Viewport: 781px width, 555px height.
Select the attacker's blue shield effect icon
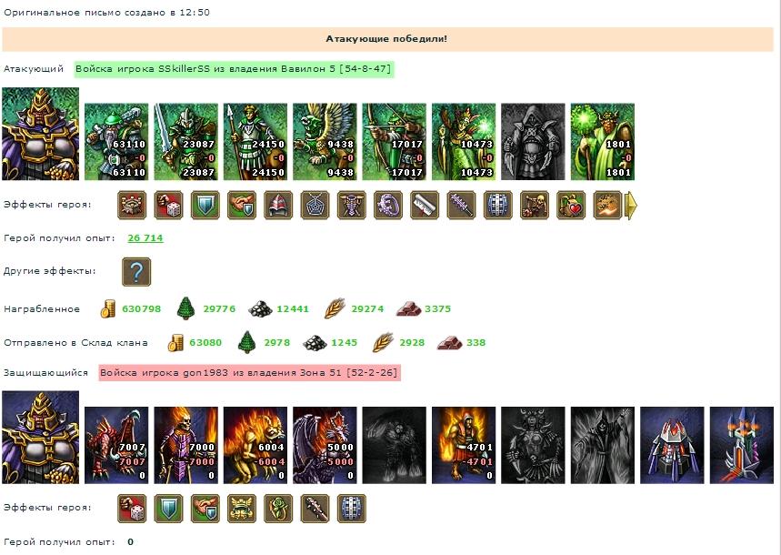click(205, 205)
